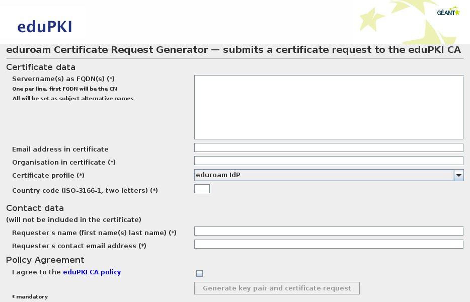Click the Requester's contact email address field
The width and height of the screenshot is (470, 302).
click(329, 244)
